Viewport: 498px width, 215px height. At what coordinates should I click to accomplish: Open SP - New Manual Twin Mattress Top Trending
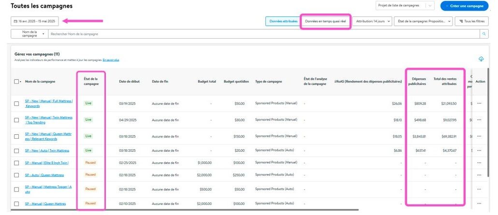coord(49,120)
